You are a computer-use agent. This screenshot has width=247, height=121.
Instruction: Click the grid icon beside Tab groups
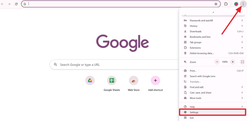point(185,42)
